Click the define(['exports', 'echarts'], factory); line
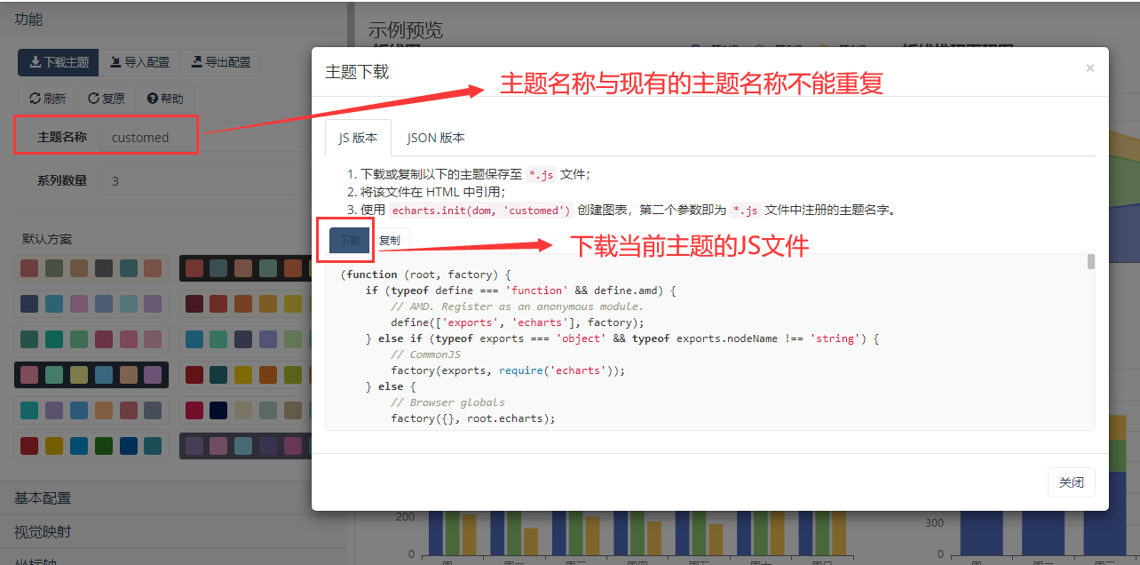1140x565 pixels. 518,322
